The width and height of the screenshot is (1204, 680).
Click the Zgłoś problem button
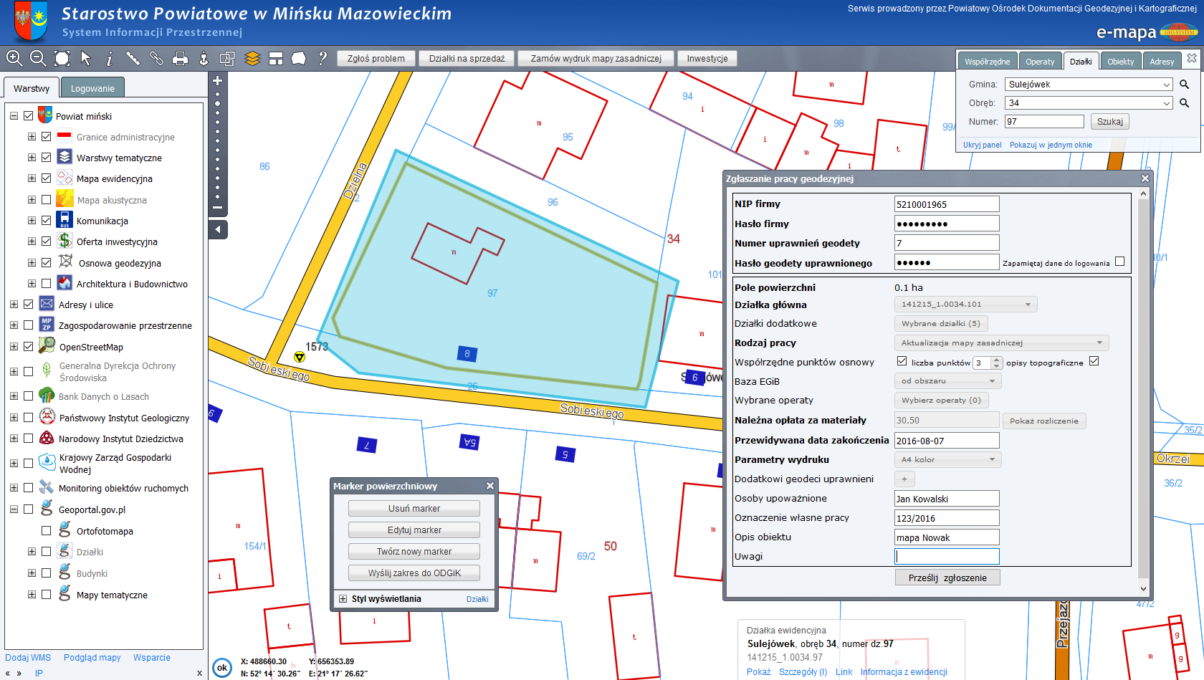[x=376, y=59]
